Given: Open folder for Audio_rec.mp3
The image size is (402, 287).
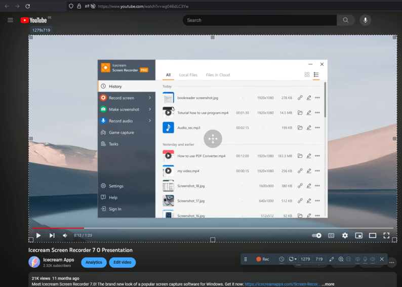Looking at the screenshot, I should [x=300, y=128].
